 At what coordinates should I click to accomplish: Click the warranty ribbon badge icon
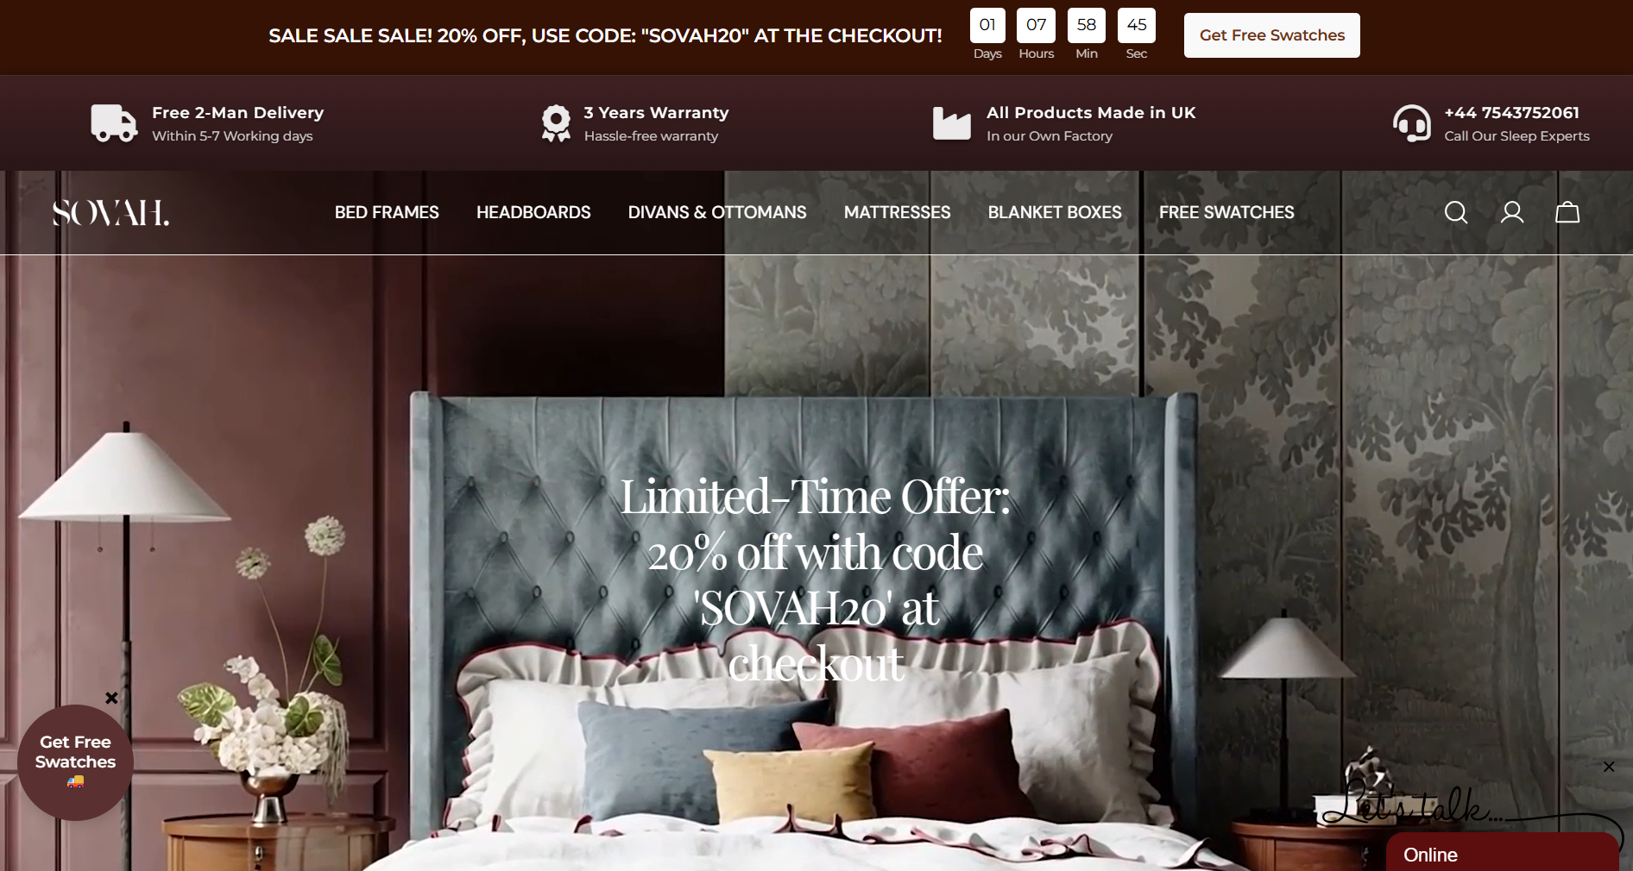point(556,123)
